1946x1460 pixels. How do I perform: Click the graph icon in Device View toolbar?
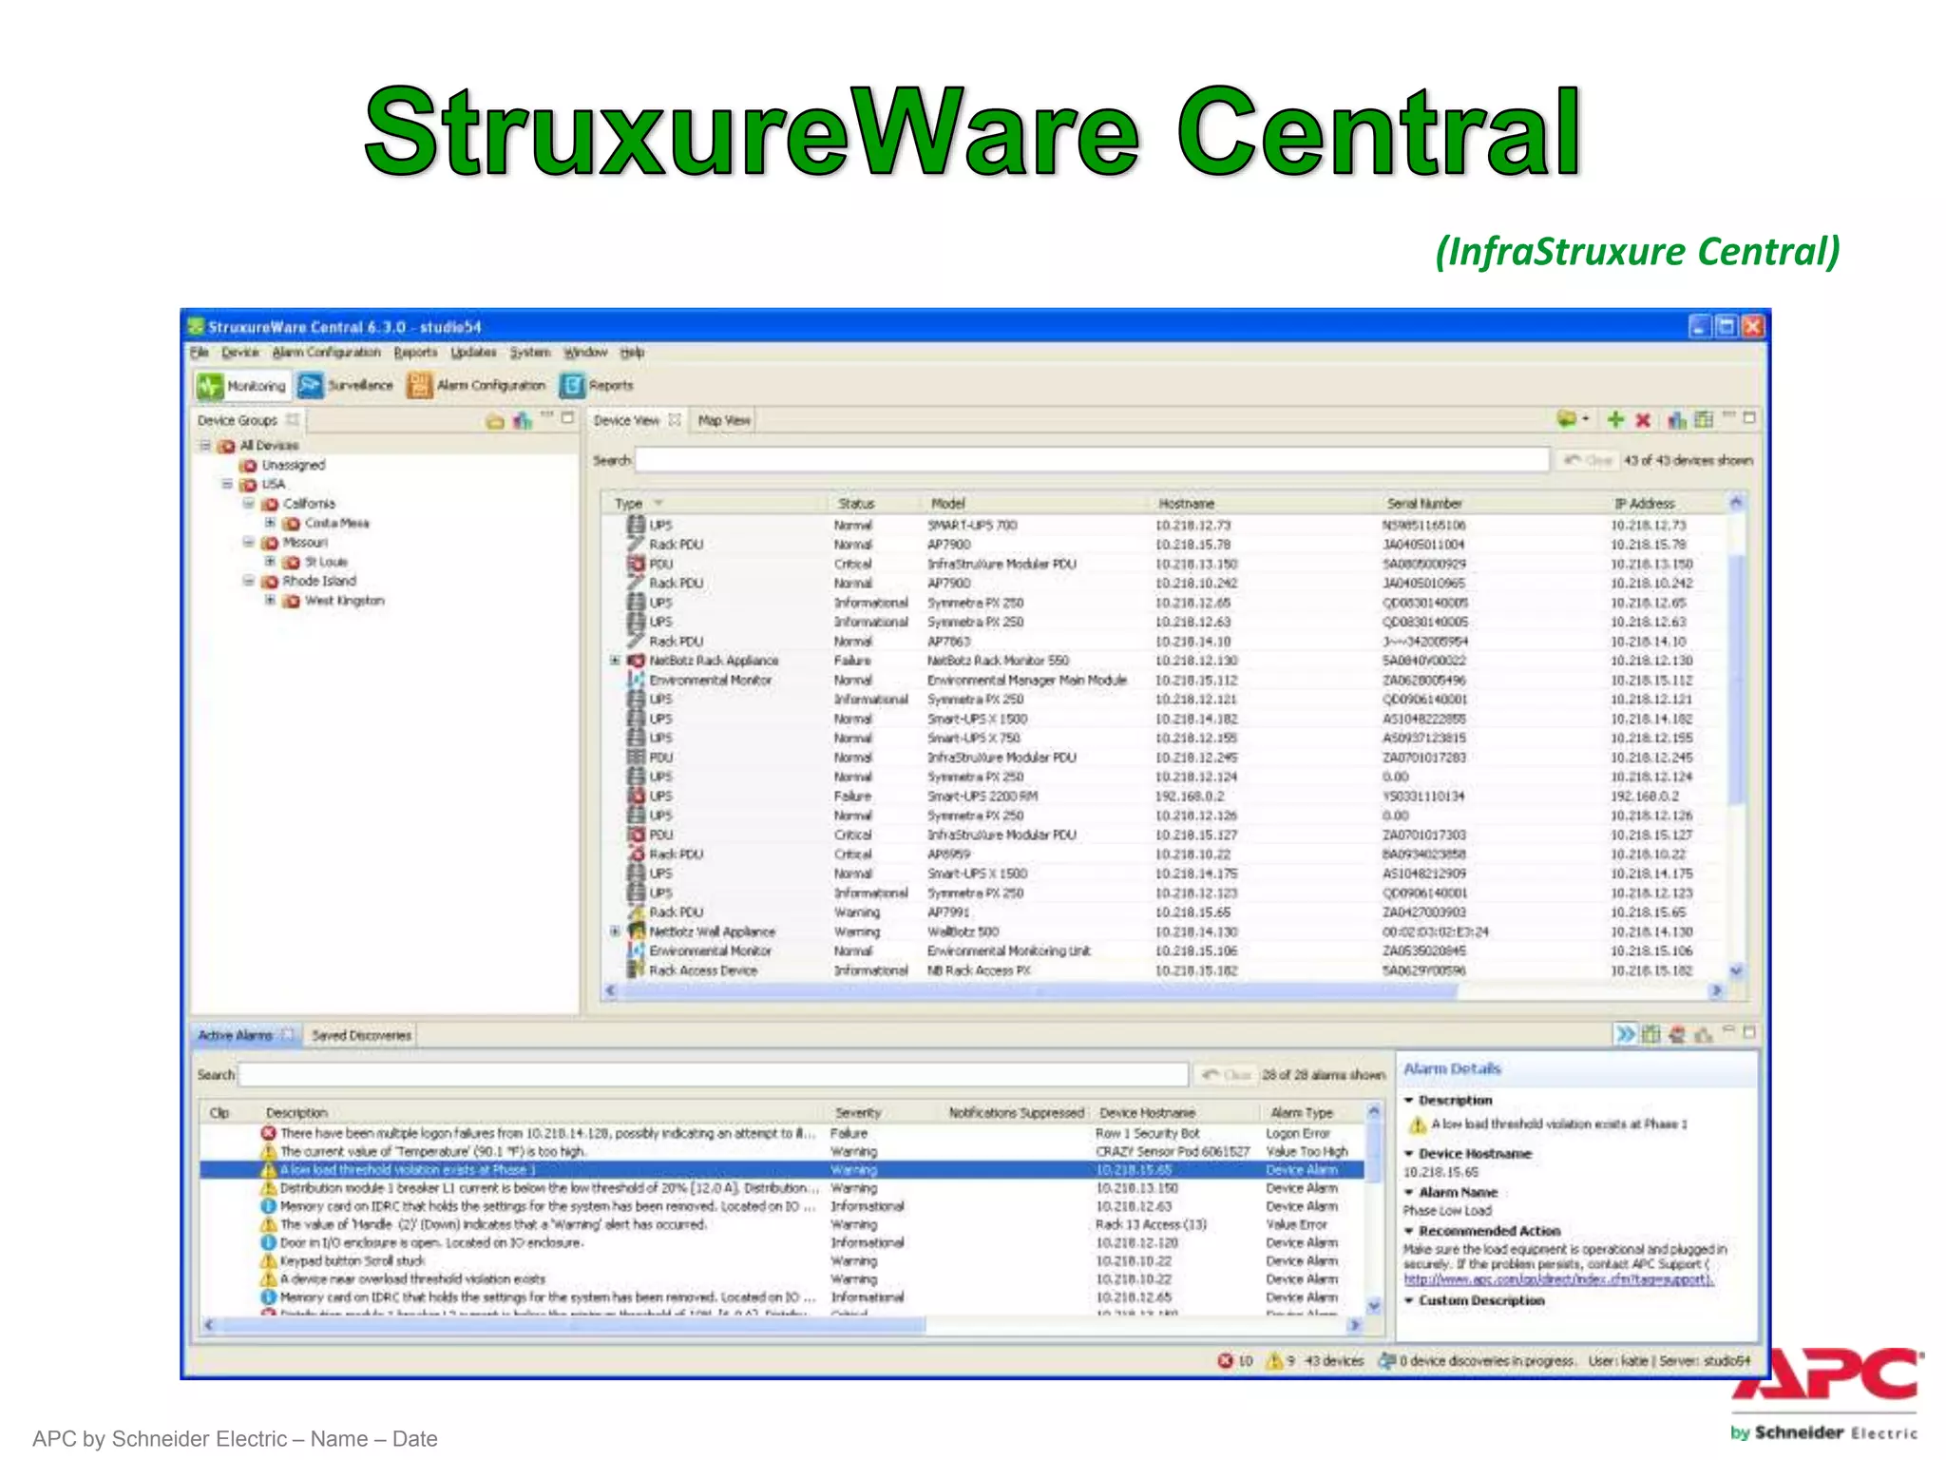click(x=1677, y=419)
